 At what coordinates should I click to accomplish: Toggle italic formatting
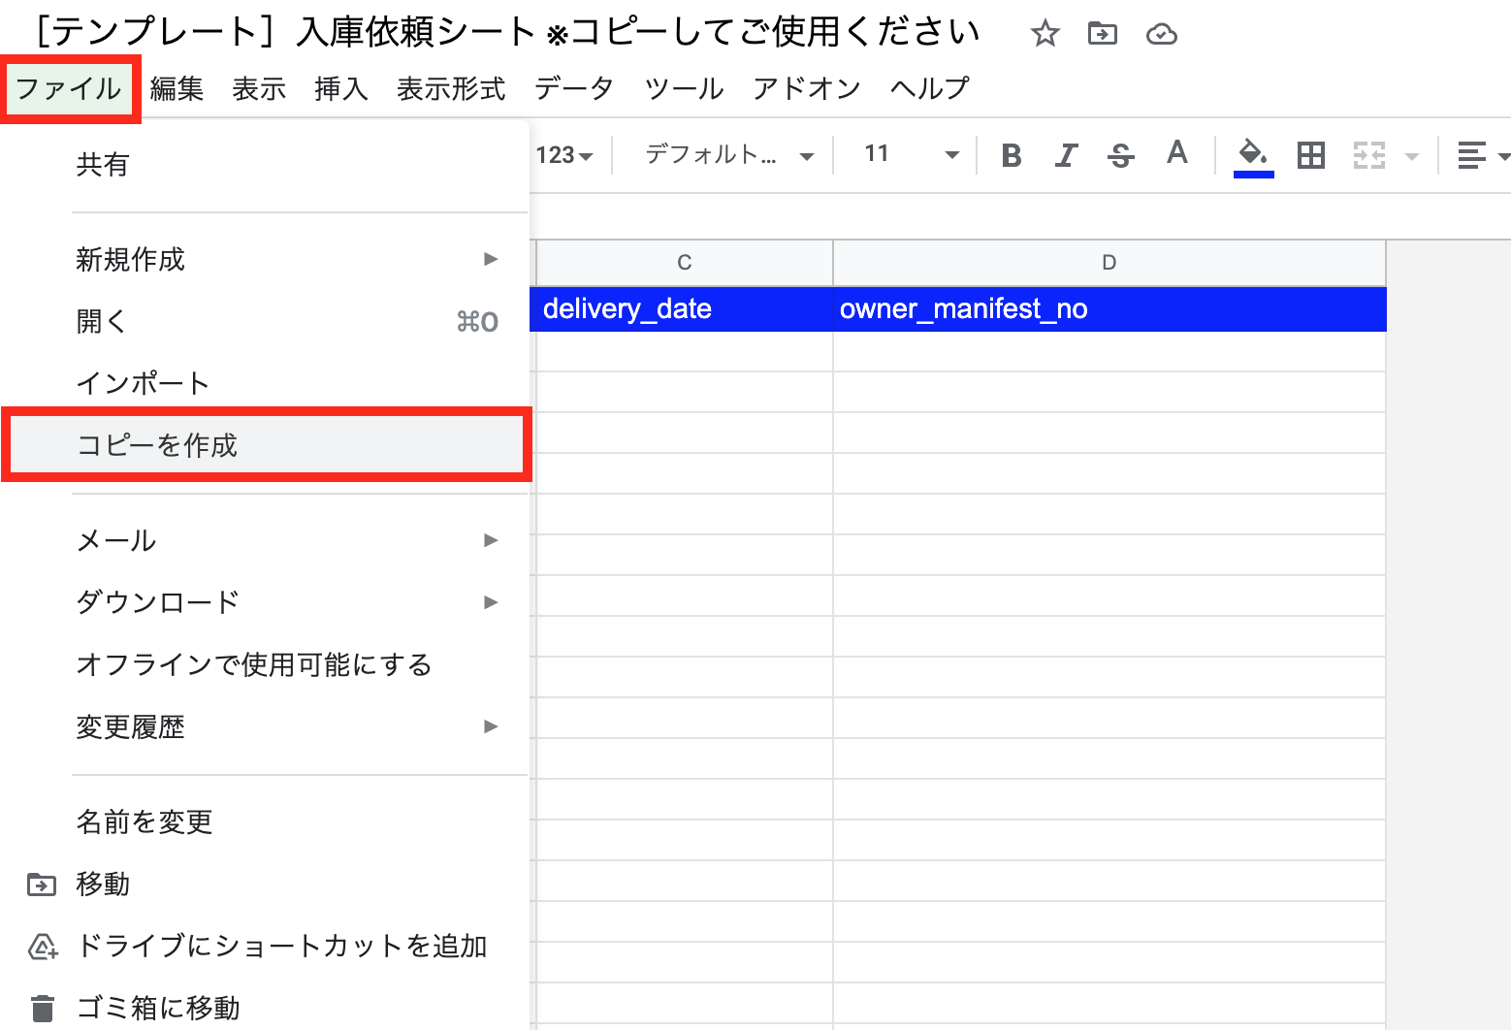pos(1067,155)
